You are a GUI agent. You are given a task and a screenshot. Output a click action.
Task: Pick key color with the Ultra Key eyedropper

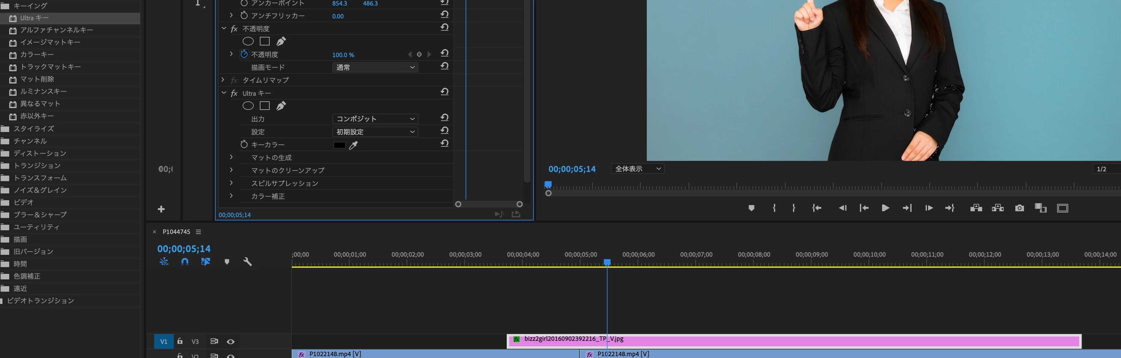353,145
